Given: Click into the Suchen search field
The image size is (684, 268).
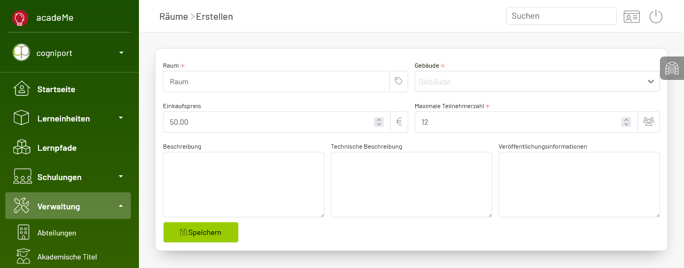Looking at the screenshot, I should coord(561,16).
